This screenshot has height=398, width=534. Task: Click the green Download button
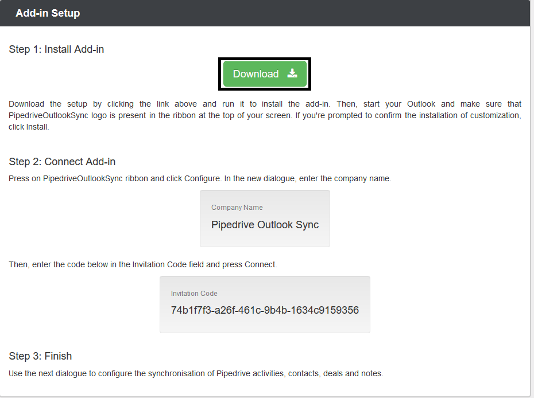tap(265, 74)
